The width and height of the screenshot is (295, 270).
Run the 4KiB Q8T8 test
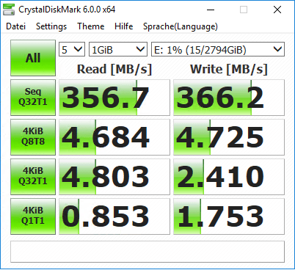coord(33,137)
